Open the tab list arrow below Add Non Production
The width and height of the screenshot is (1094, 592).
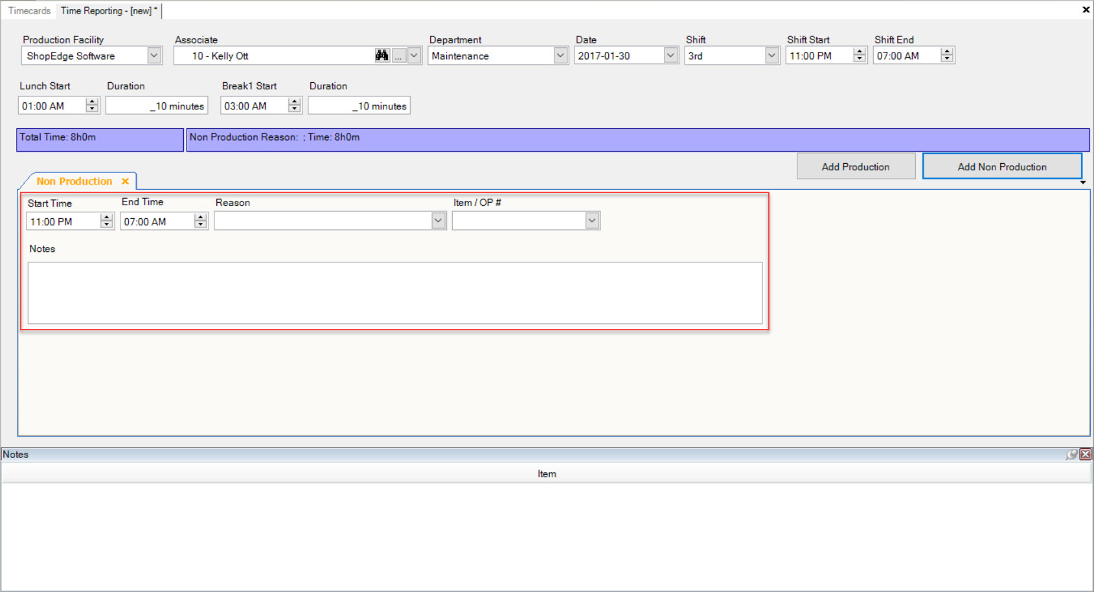[x=1083, y=183]
